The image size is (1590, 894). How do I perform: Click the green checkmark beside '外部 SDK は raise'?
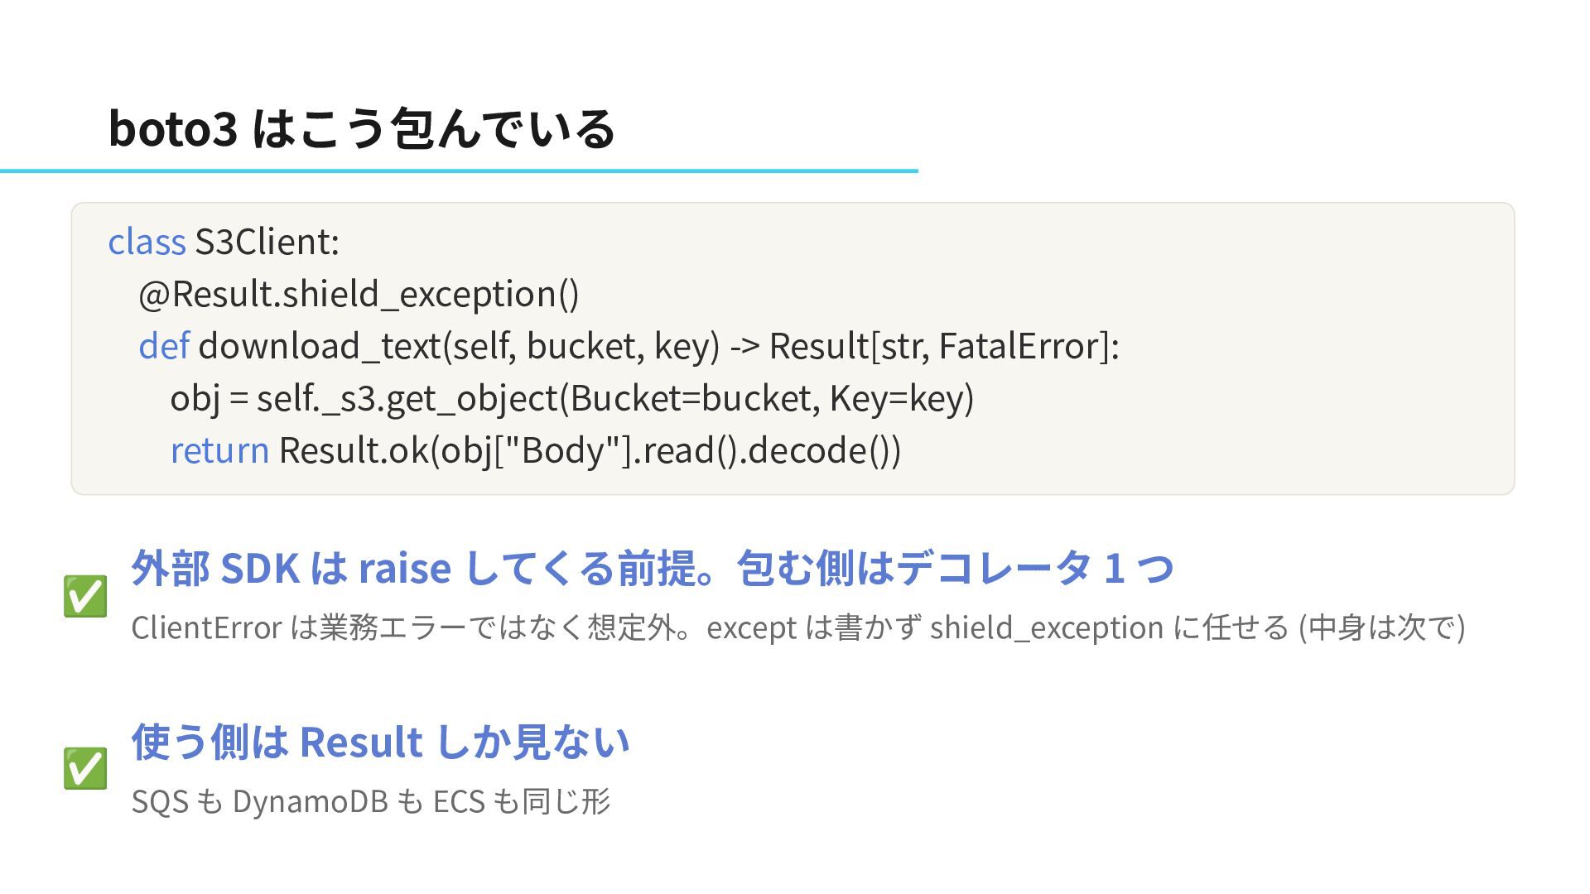coord(85,597)
